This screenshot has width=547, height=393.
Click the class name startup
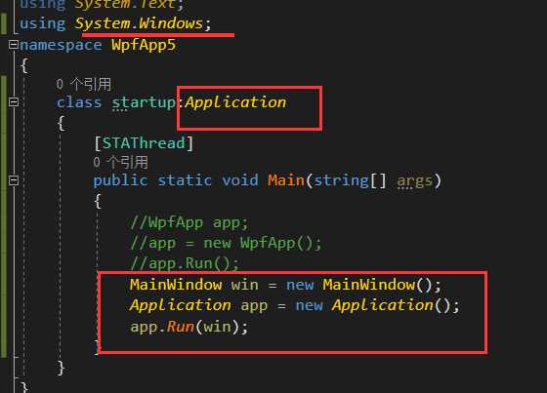pos(144,103)
